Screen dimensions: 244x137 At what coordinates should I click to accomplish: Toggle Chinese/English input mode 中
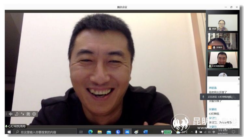11,114
